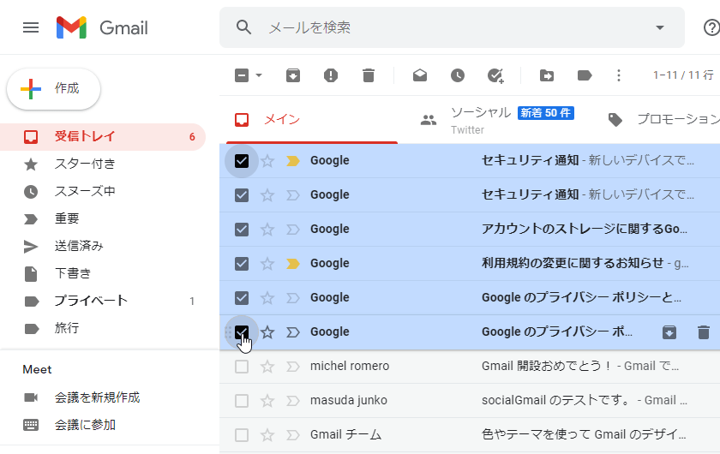Uncheck the アカウントのストレージ mail checkbox
Viewport: 720px width, 454px height.
pos(242,229)
